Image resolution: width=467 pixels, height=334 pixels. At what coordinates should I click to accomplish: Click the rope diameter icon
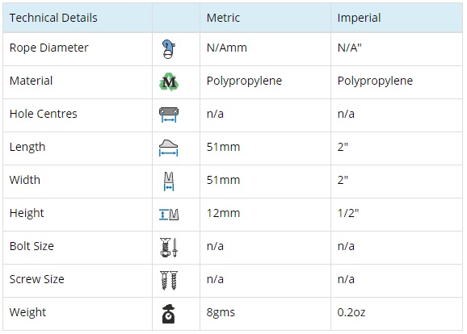pos(169,48)
